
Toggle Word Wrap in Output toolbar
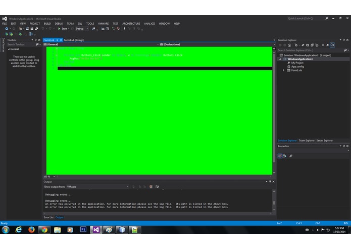[157, 186]
